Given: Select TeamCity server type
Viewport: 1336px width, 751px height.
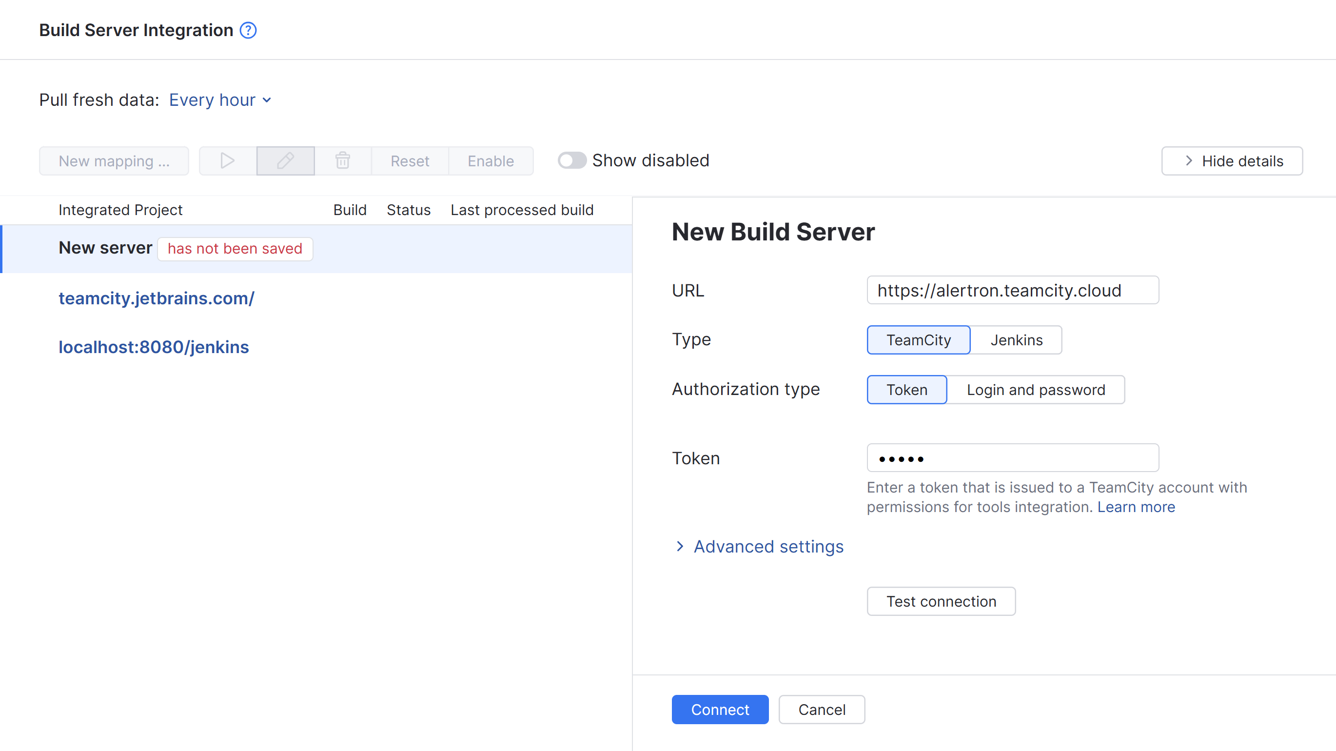Looking at the screenshot, I should [x=918, y=340].
